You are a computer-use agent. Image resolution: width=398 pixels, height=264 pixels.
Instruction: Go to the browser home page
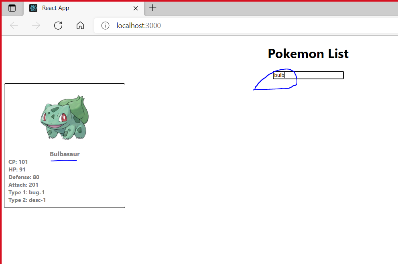tap(80, 25)
